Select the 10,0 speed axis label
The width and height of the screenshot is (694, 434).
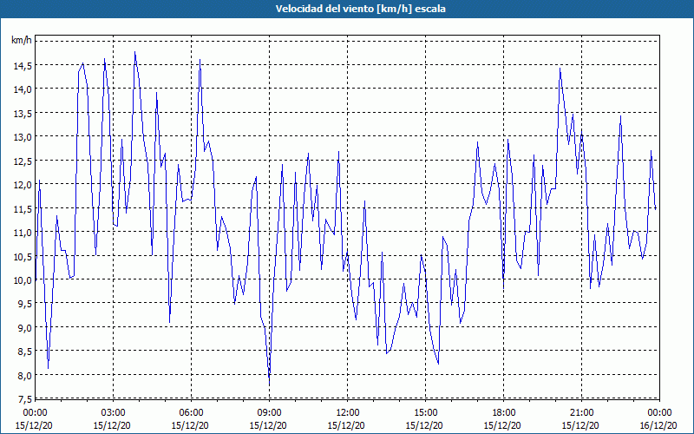pyautogui.click(x=23, y=280)
